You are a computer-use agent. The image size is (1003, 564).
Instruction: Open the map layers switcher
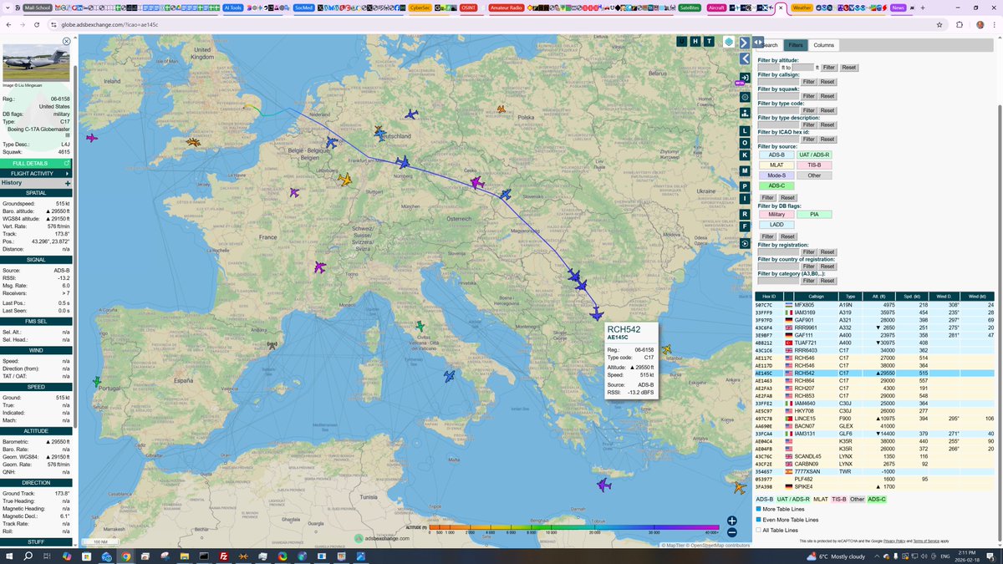[x=729, y=42]
